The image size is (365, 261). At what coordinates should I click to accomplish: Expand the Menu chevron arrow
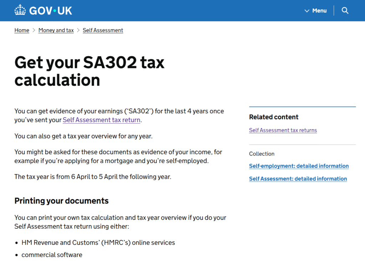point(307,11)
